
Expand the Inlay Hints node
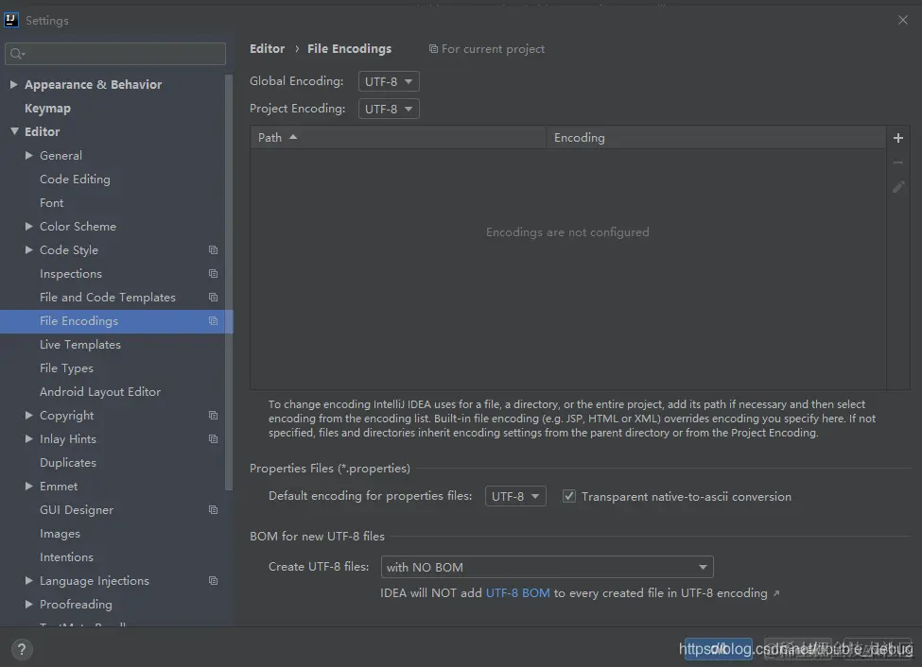click(28, 439)
